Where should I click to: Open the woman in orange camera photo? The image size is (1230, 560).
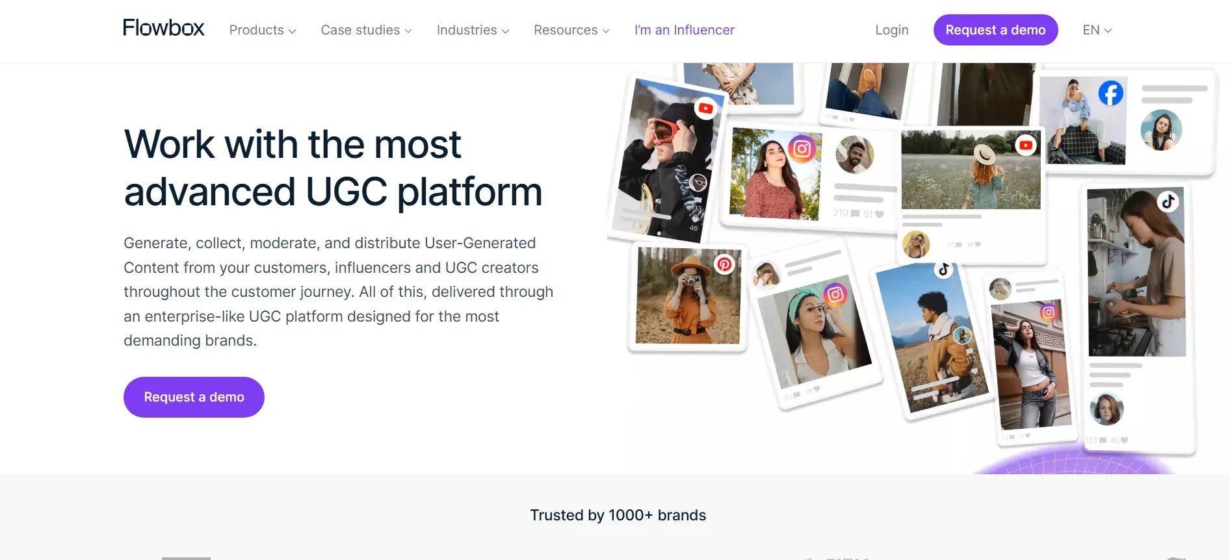[x=688, y=296]
